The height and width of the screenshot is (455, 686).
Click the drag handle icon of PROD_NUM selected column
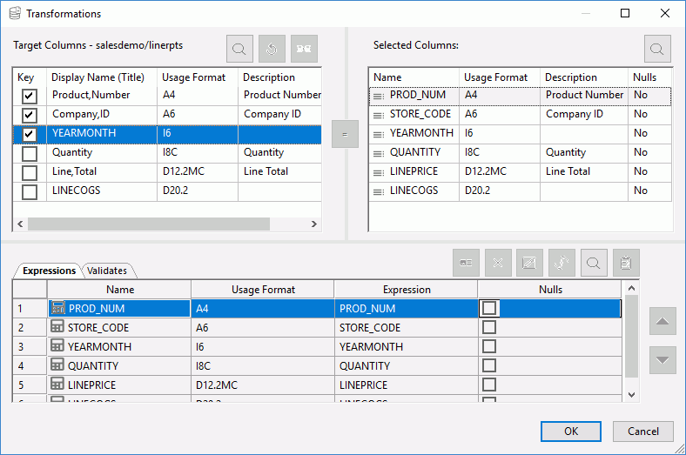(379, 97)
